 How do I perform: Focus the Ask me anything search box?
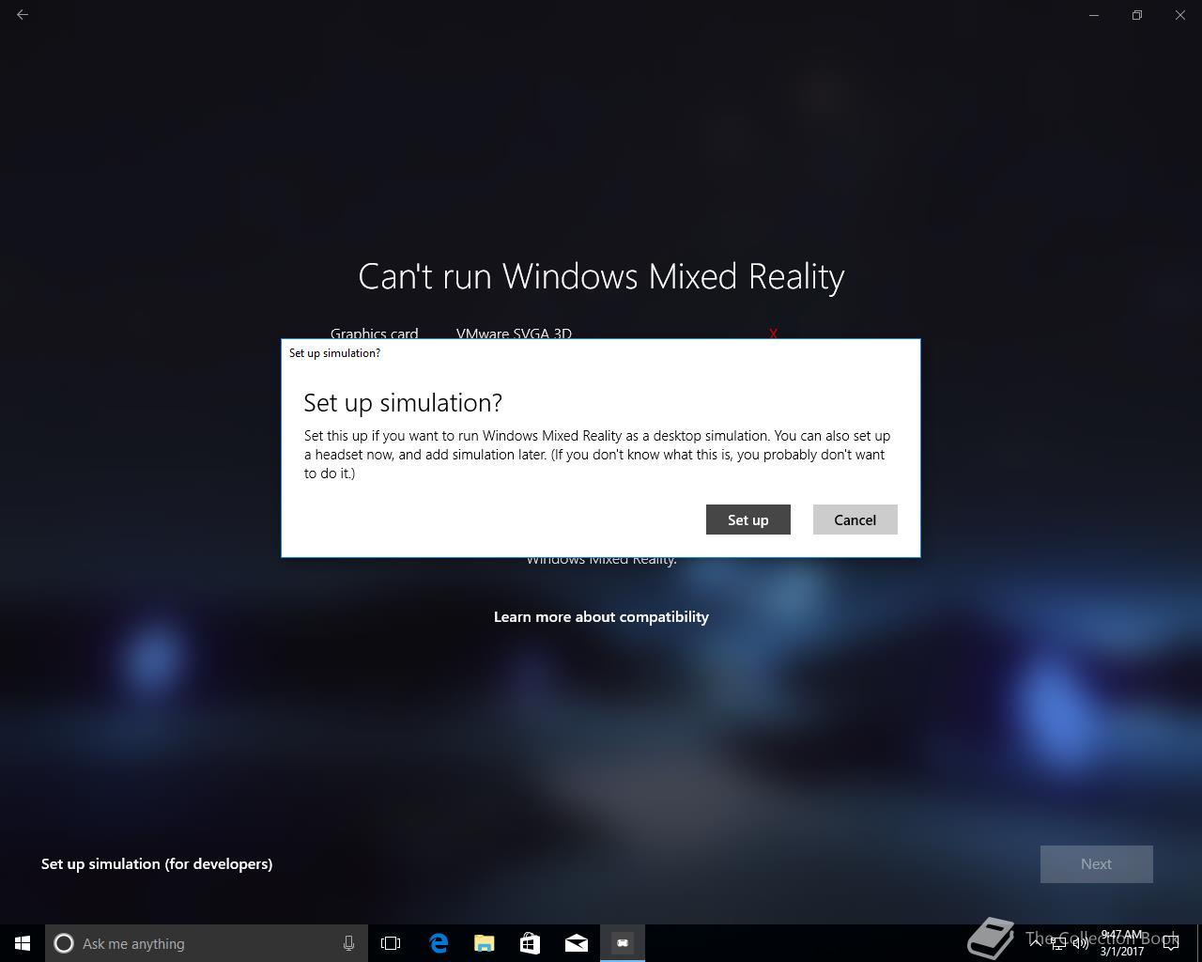[207, 943]
